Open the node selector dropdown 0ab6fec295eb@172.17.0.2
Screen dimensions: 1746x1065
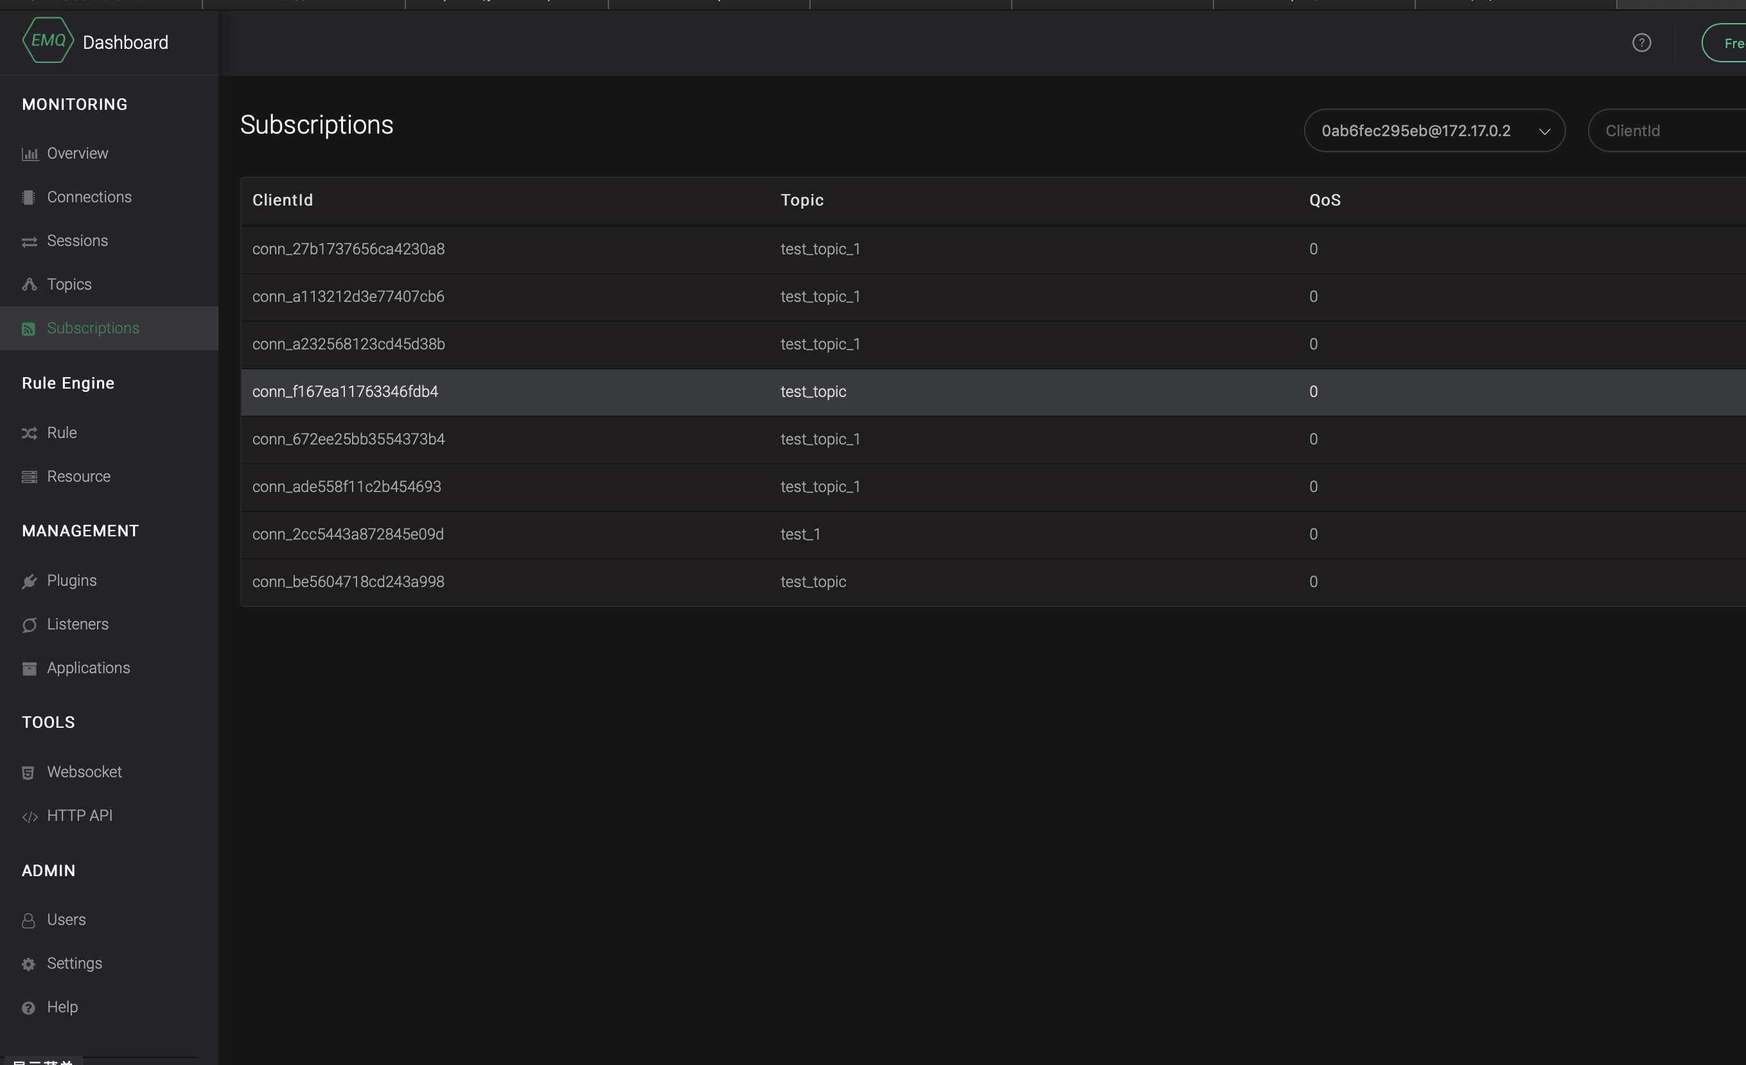1416,131
